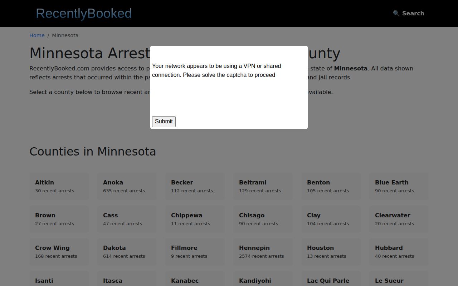Go to the RecentlyBooked homepage logo

point(84,13)
